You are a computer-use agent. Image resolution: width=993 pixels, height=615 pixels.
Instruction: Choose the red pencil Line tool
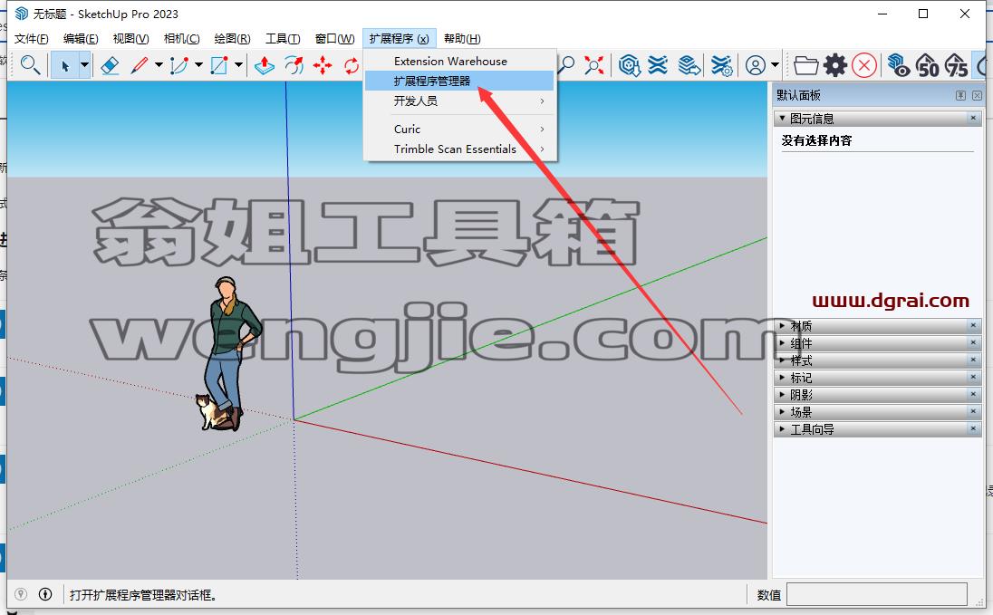point(139,64)
